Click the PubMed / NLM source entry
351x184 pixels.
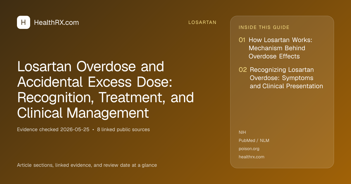254,140
